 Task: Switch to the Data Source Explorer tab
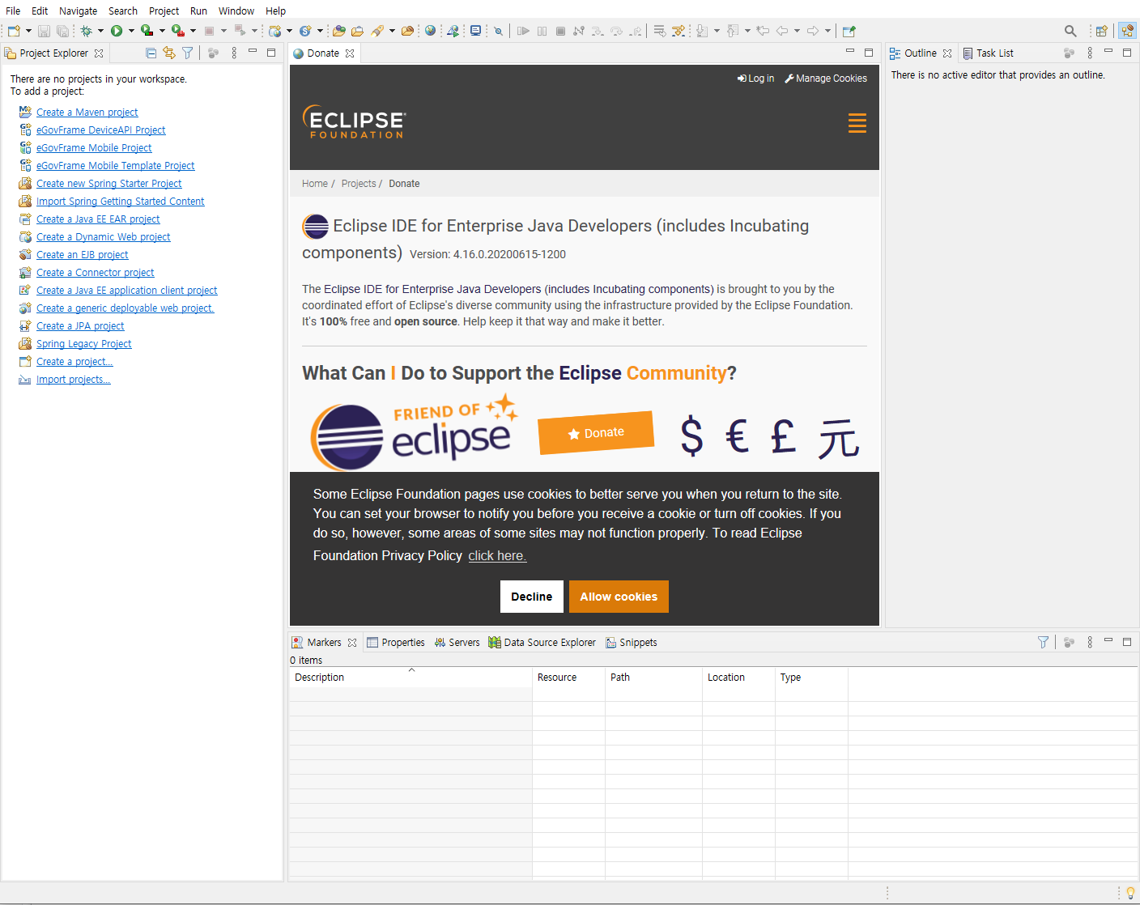(542, 642)
